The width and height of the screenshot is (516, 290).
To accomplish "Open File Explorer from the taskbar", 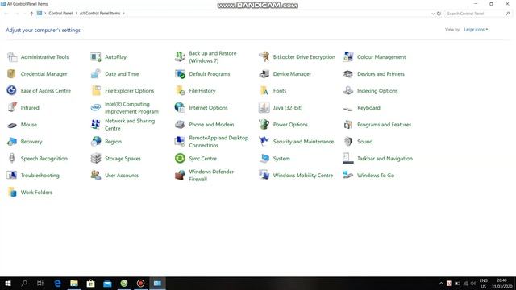I will 74,283.
